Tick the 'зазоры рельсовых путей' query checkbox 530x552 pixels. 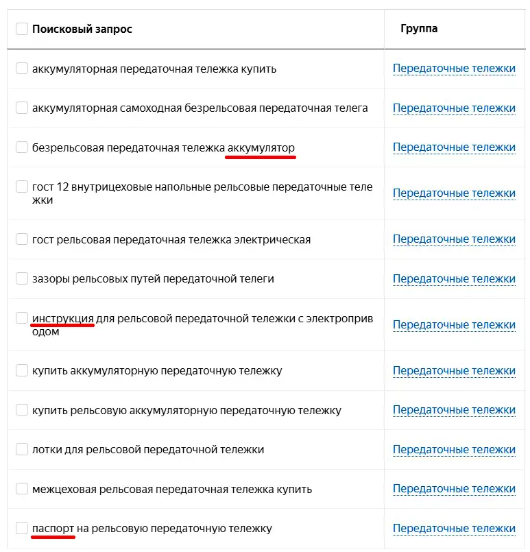pos(22,278)
